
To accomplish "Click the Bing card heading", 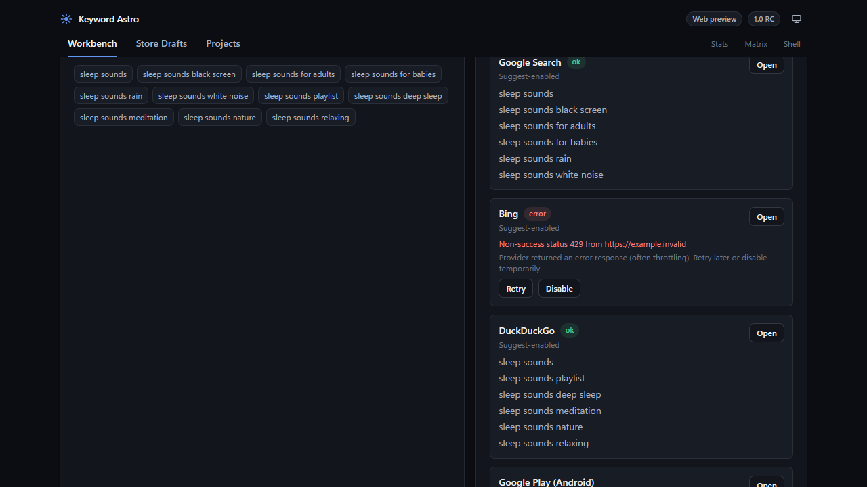I will pos(508,214).
